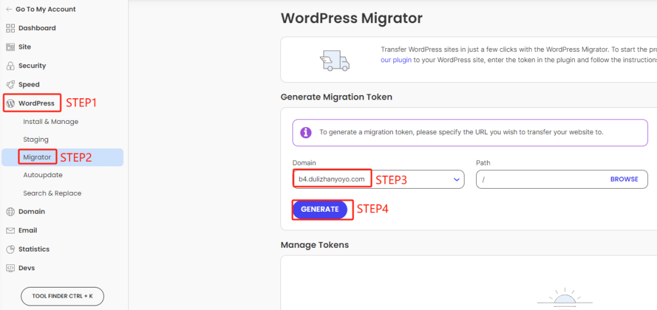Open the Tool Finder CTRL + K button

pyautogui.click(x=62, y=296)
